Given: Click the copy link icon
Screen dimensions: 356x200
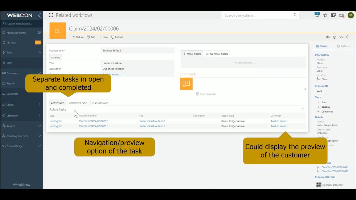Looking at the screenshot, I should click(x=341, y=37).
